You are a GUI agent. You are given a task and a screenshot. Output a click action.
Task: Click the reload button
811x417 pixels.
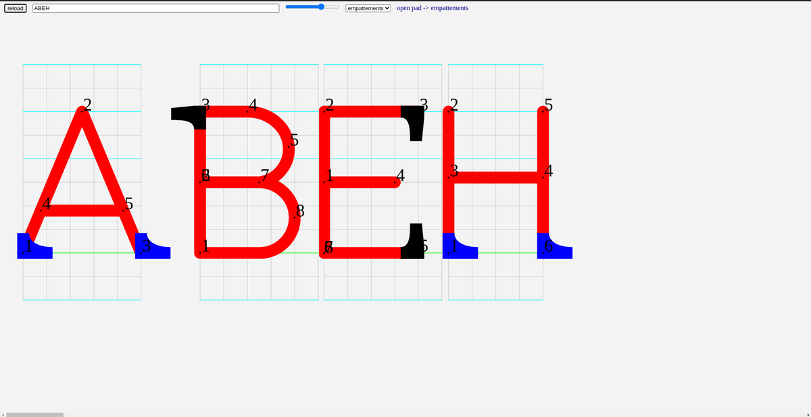coord(16,8)
